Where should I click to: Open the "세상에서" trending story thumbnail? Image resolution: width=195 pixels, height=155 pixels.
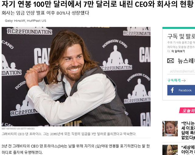click(x=170, y=150)
